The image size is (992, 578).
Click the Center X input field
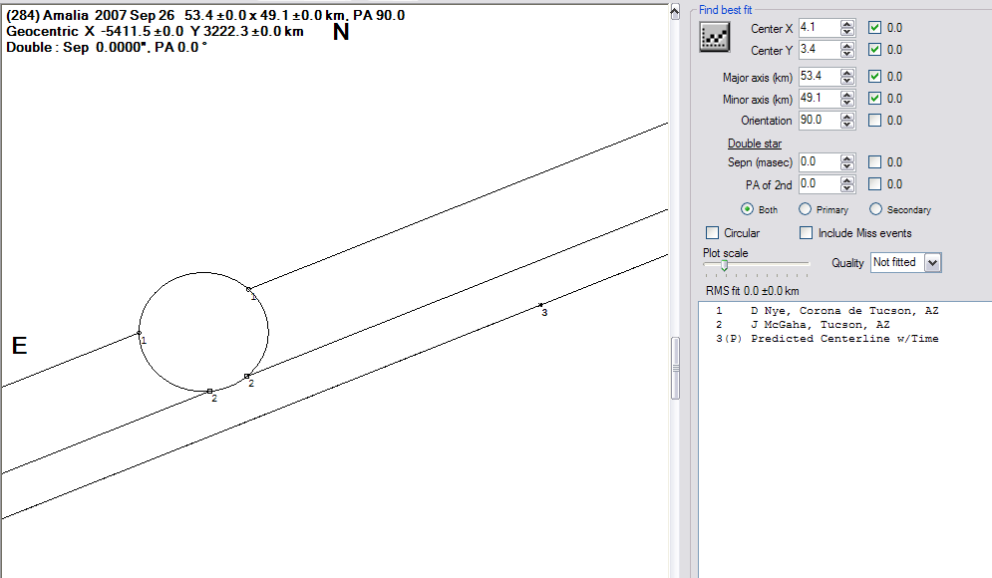(x=819, y=28)
